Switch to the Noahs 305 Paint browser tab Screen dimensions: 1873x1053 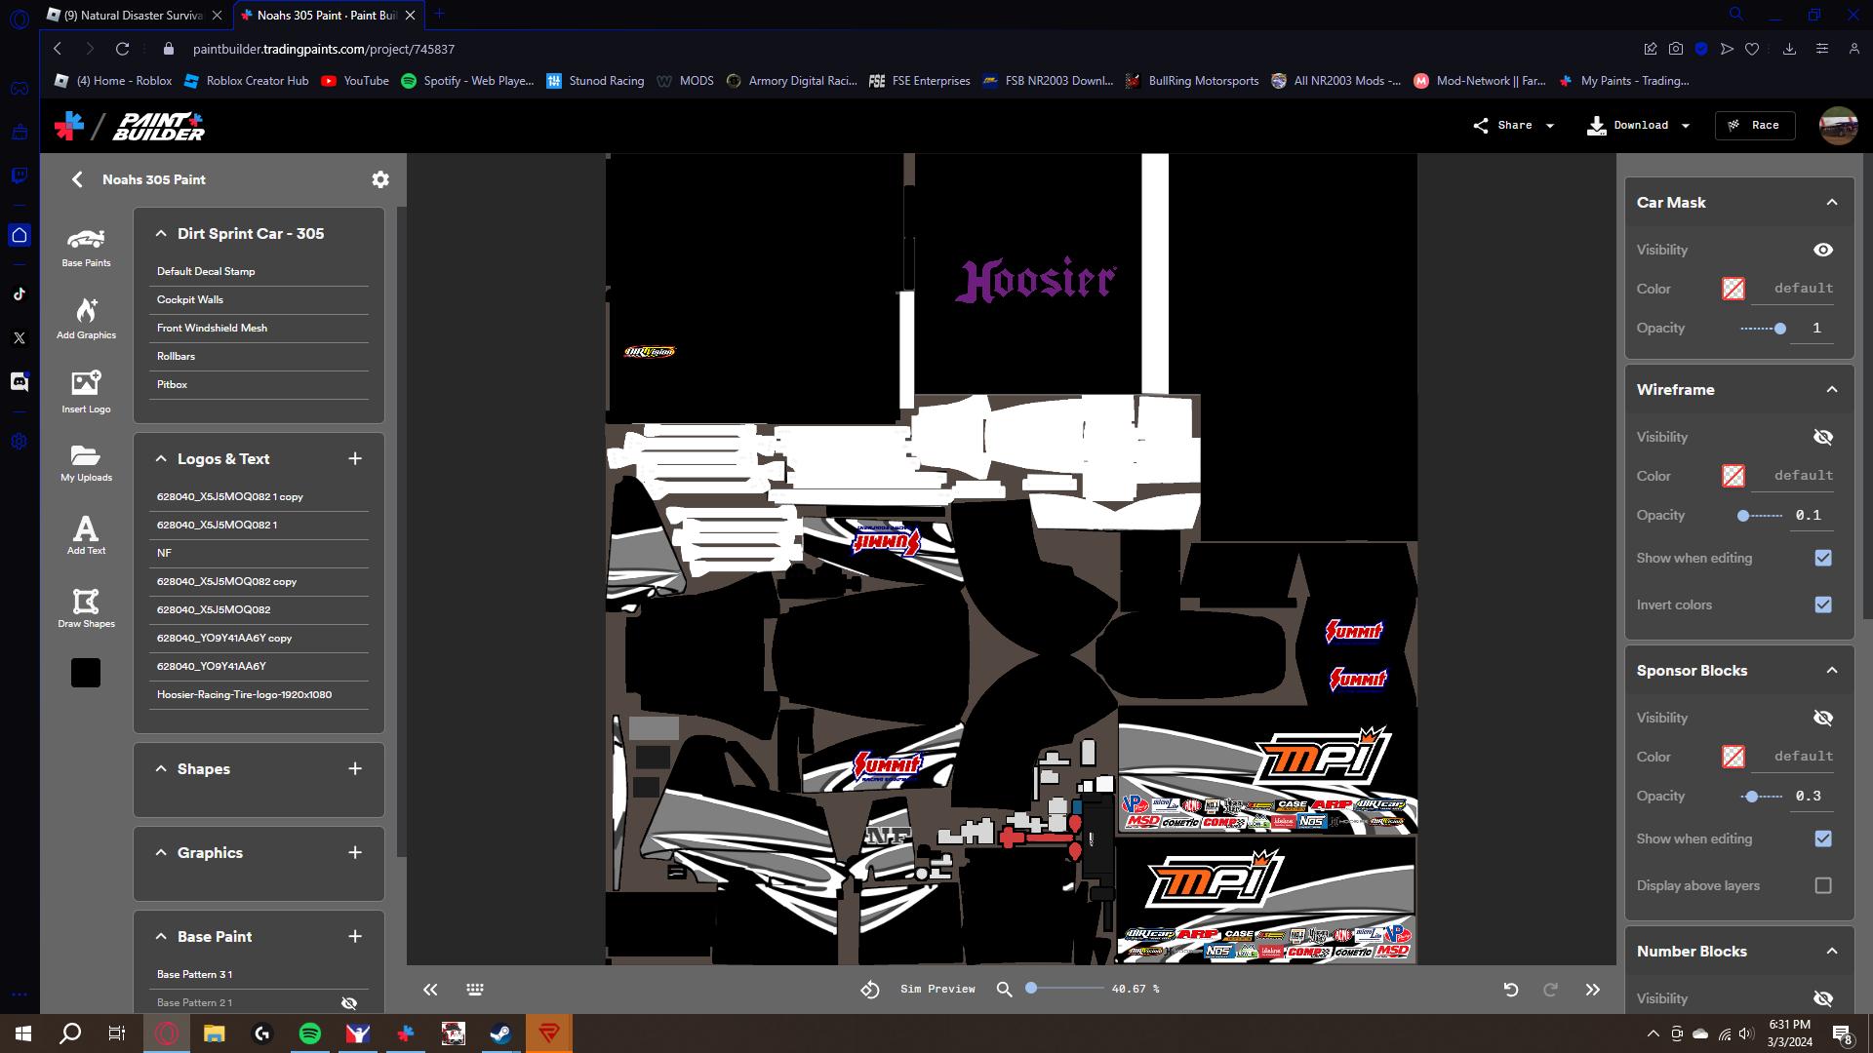coord(322,16)
